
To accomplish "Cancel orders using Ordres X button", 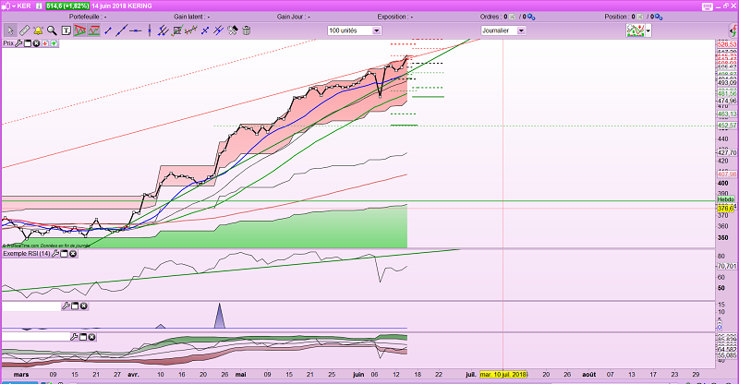I will click(x=512, y=17).
